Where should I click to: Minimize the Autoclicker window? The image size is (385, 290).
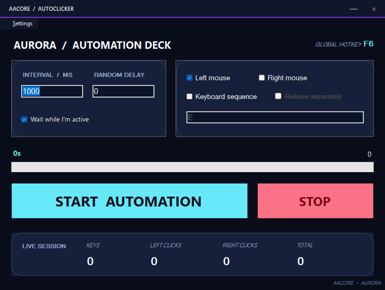[354, 9]
